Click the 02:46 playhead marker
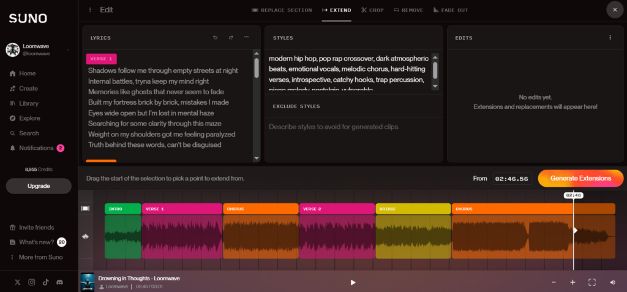Image resolution: width=627 pixels, height=292 pixels. (x=573, y=196)
